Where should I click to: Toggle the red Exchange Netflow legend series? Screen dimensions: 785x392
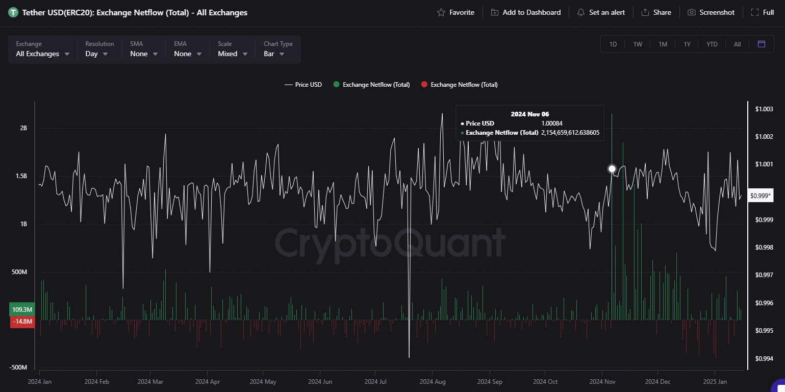coord(459,85)
